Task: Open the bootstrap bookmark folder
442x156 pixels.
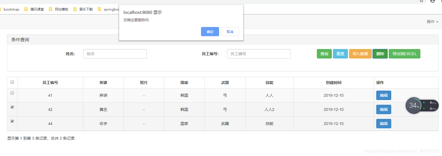Action: (9, 9)
